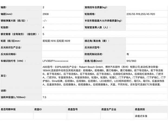Click the VIN value LFV3B2FY
Viewport: 168px width, 126px height.
pyautogui.click(x=56, y=61)
